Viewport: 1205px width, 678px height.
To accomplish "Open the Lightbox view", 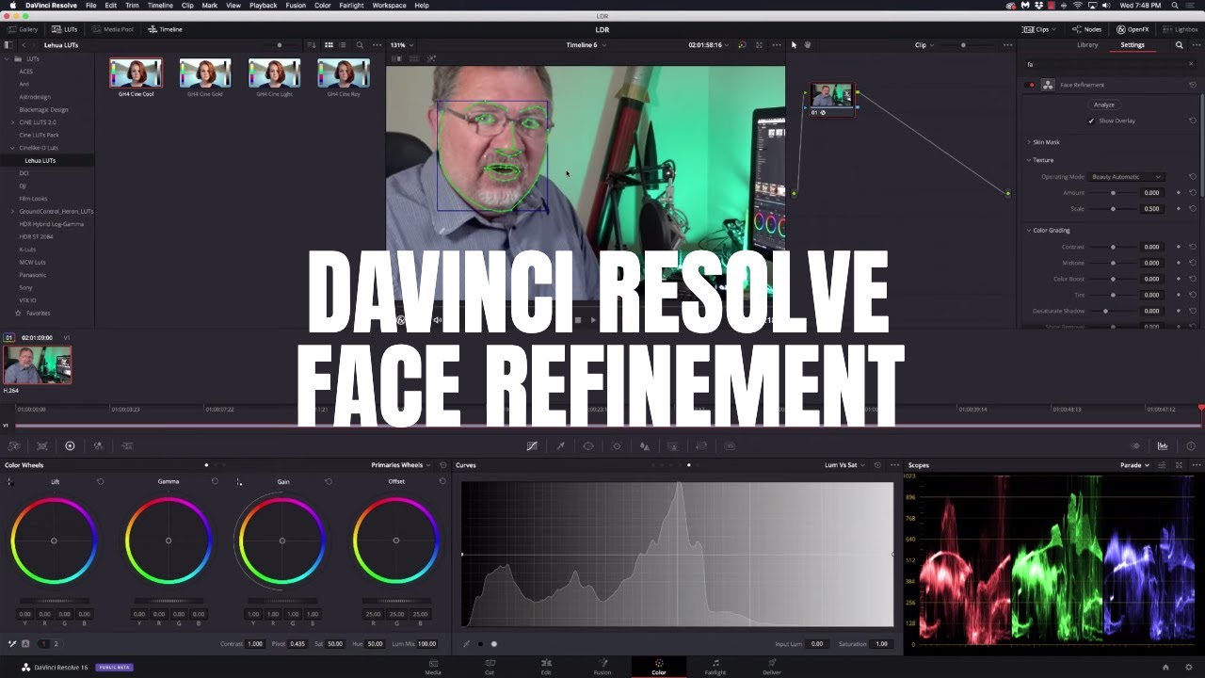I will pos(1181,29).
